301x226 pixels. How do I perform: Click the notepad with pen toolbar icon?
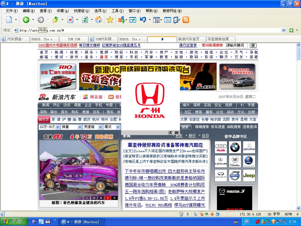tap(177, 20)
